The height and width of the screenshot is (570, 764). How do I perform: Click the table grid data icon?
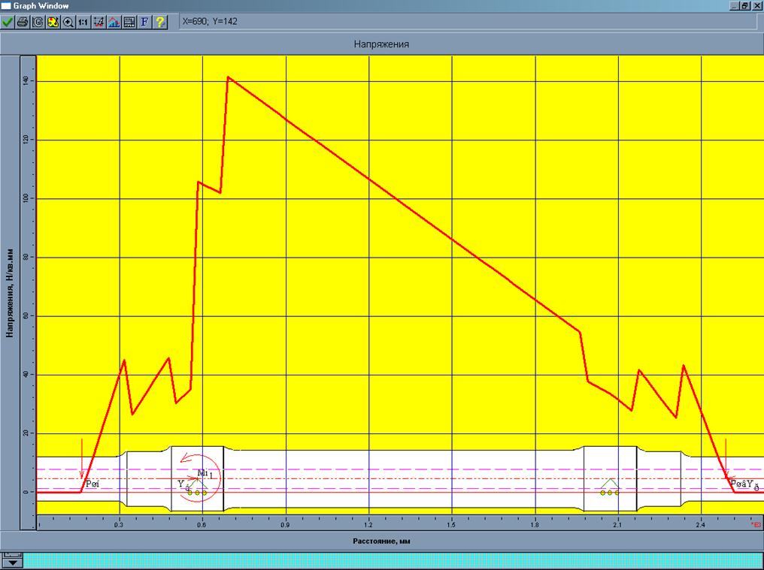tap(129, 22)
